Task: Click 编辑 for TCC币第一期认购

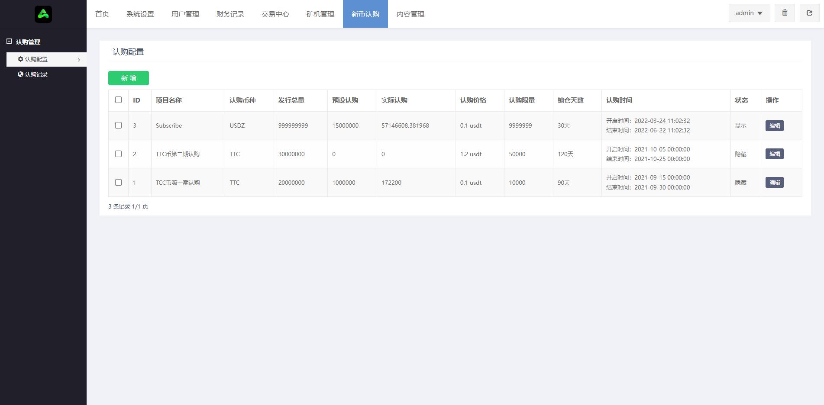Action: [x=774, y=182]
